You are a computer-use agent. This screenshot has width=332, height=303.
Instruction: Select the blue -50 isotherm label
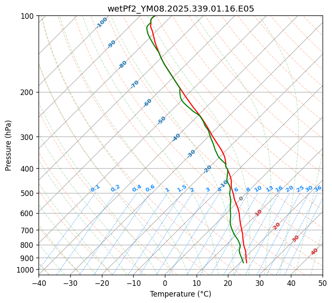(x=162, y=120)
